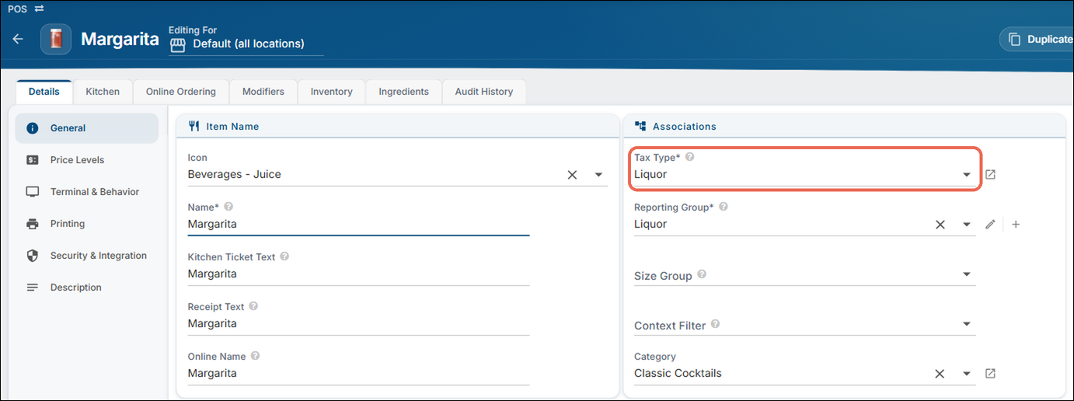The image size is (1074, 401).
Task: Click the store icon beside Default (all locations)
Action: point(178,44)
